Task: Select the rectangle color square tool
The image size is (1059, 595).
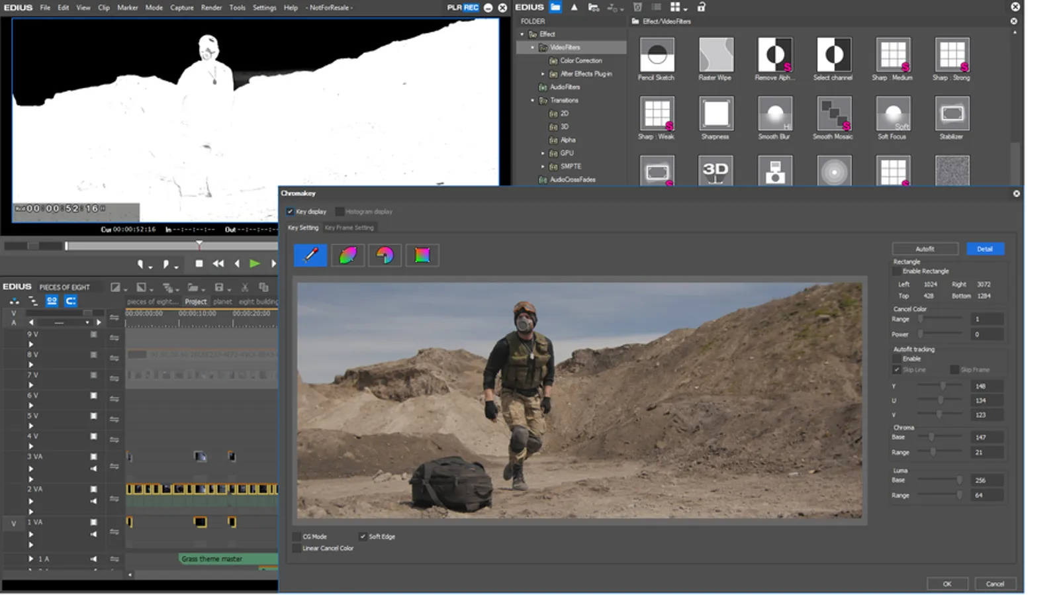Action: [422, 255]
